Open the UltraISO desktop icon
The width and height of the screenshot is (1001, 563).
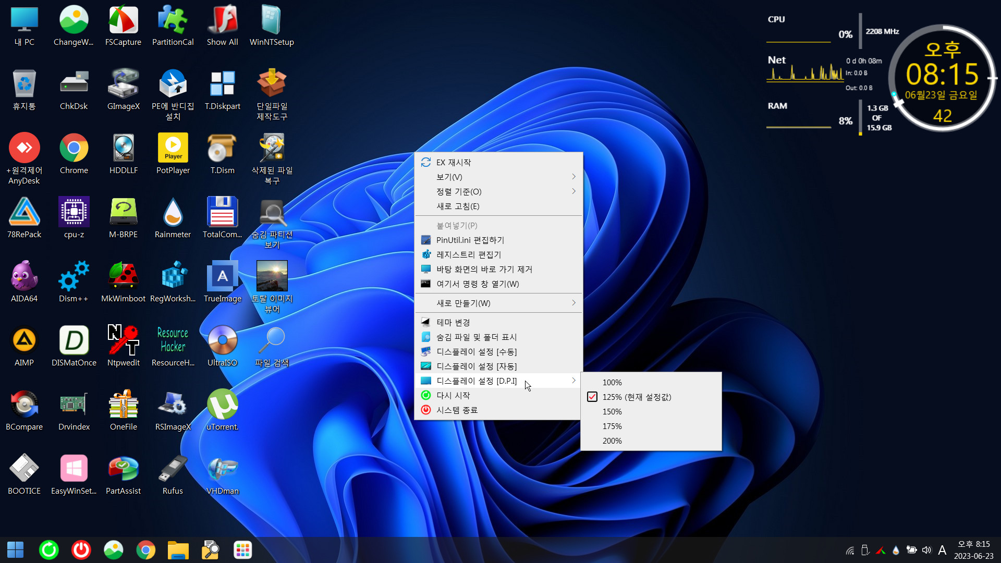[x=222, y=347]
